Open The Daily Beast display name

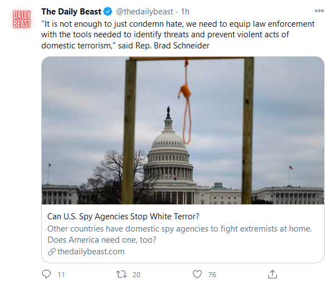coord(71,12)
